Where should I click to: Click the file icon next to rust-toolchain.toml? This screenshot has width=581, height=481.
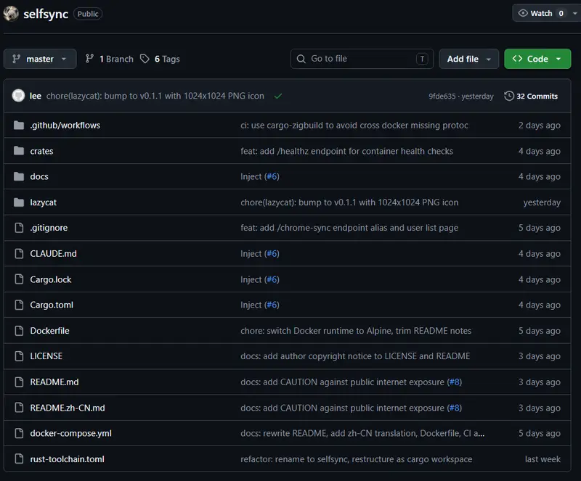click(19, 459)
